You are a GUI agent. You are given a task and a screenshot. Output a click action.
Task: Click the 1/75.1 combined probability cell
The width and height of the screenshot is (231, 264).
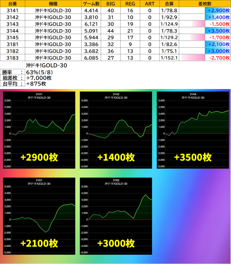click(x=169, y=51)
